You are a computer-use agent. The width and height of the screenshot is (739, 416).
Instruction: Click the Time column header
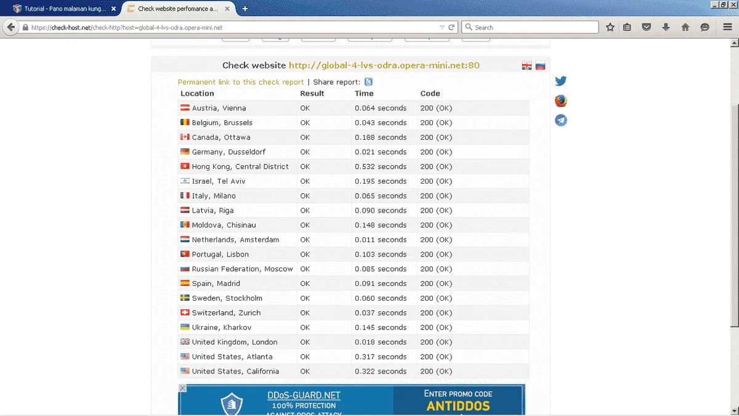click(x=364, y=94)
